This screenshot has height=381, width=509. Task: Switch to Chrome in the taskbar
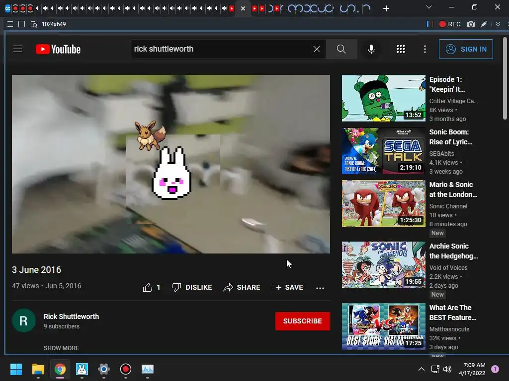coord(60,369)
